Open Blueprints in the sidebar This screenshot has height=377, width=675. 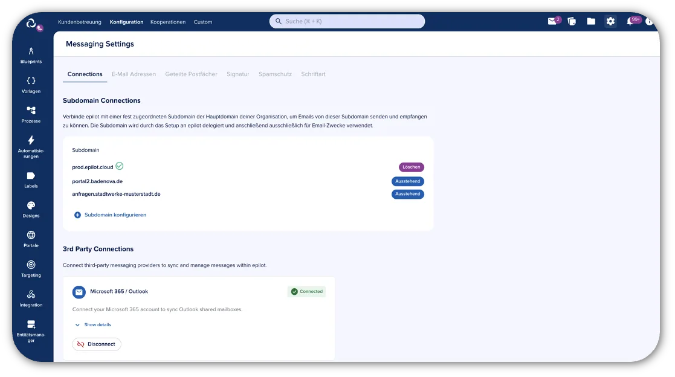(31, 56)
